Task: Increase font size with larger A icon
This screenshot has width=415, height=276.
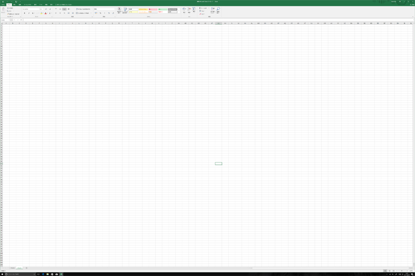Action: pyautogui.click(x=46, y=9)
